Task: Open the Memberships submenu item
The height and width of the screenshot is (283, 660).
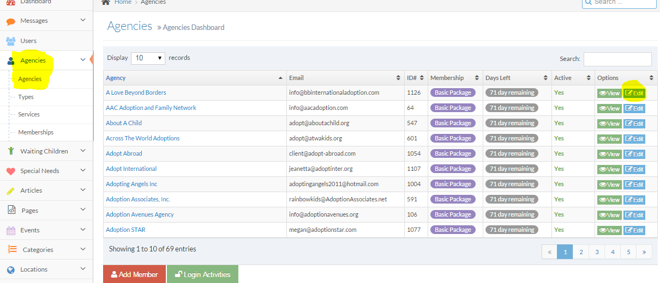Action: tap(35, 132)
